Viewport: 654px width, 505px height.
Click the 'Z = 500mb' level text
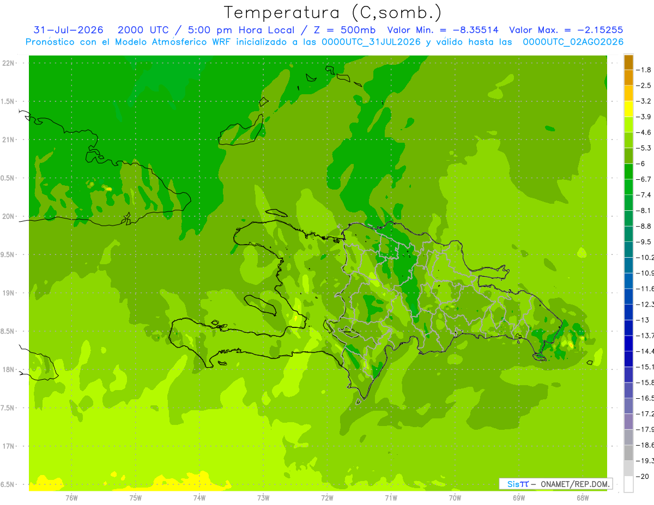coord(344,30)
